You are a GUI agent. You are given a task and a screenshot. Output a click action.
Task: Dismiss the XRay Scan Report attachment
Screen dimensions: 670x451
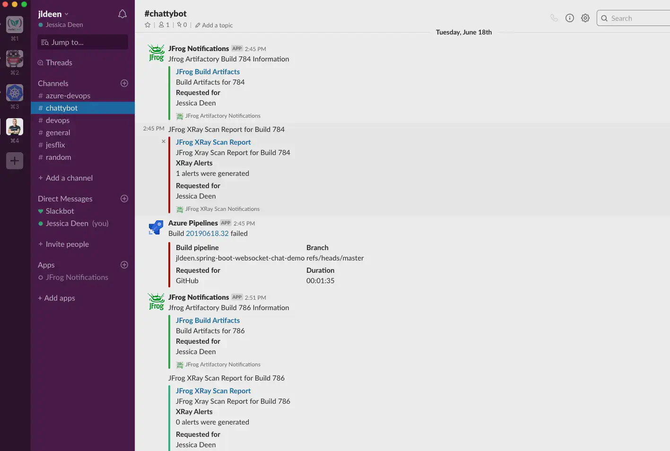click(164, 141)
